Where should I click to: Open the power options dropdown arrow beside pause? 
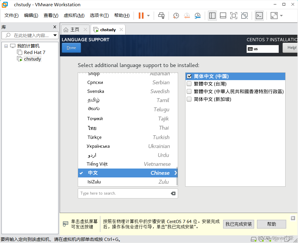148,16
